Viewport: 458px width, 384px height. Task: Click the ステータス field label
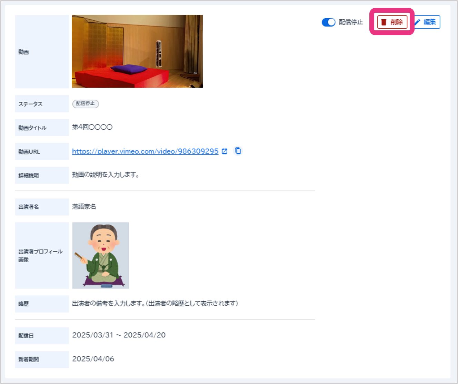[30, 104]
